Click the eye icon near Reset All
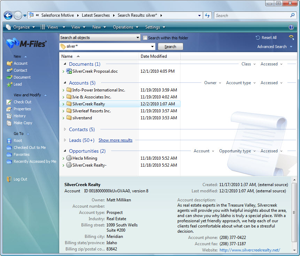This screenshot has height=256, width=300. pos(291,37)
